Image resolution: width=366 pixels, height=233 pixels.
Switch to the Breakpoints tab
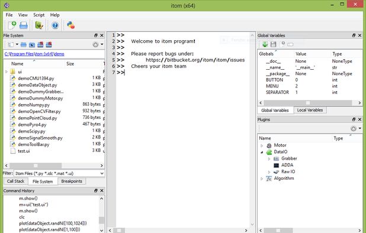point(72,181)
